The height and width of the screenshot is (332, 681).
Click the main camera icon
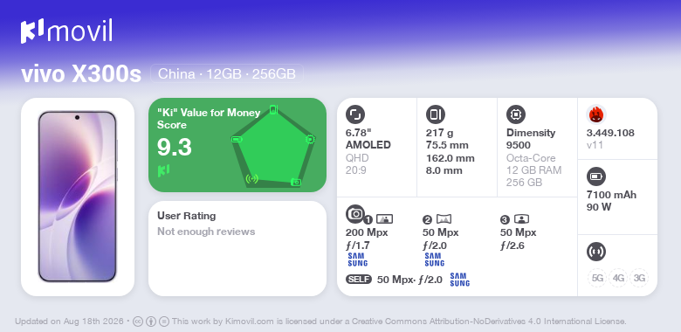pos(355,213)
